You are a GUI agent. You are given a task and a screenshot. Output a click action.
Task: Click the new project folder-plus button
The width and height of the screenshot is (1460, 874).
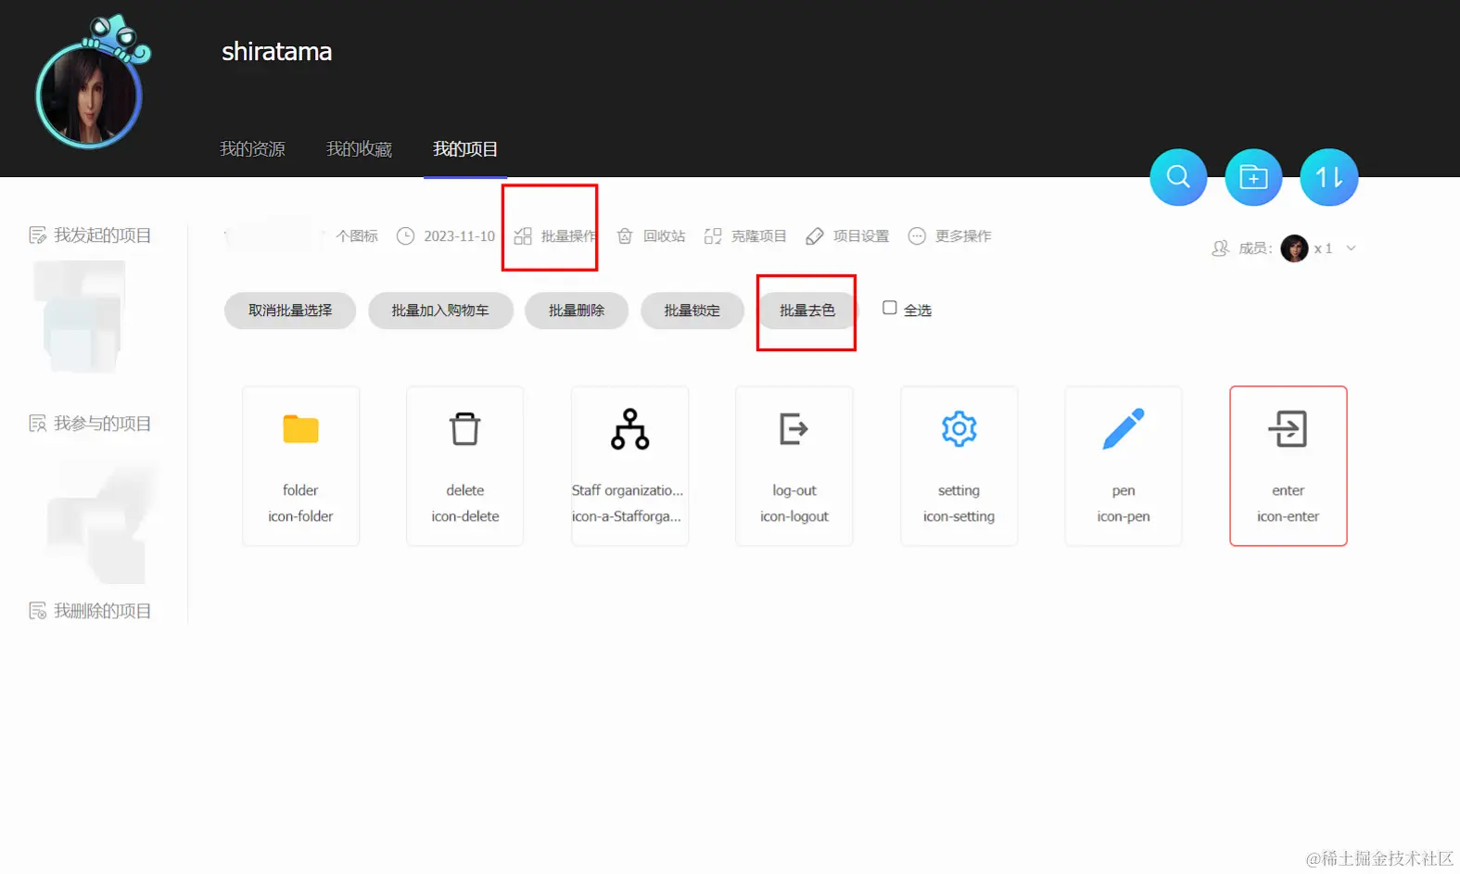(1253, 177)
